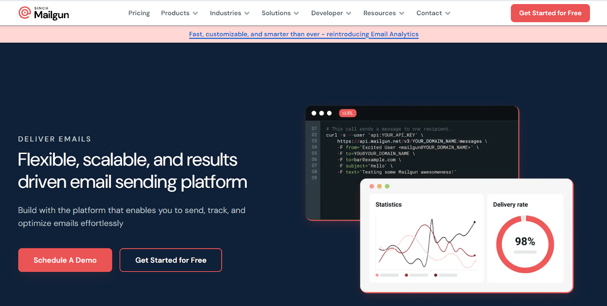Open the Contact menu
The width and height of the screenshot is (607, 306).
click(429, 13)
